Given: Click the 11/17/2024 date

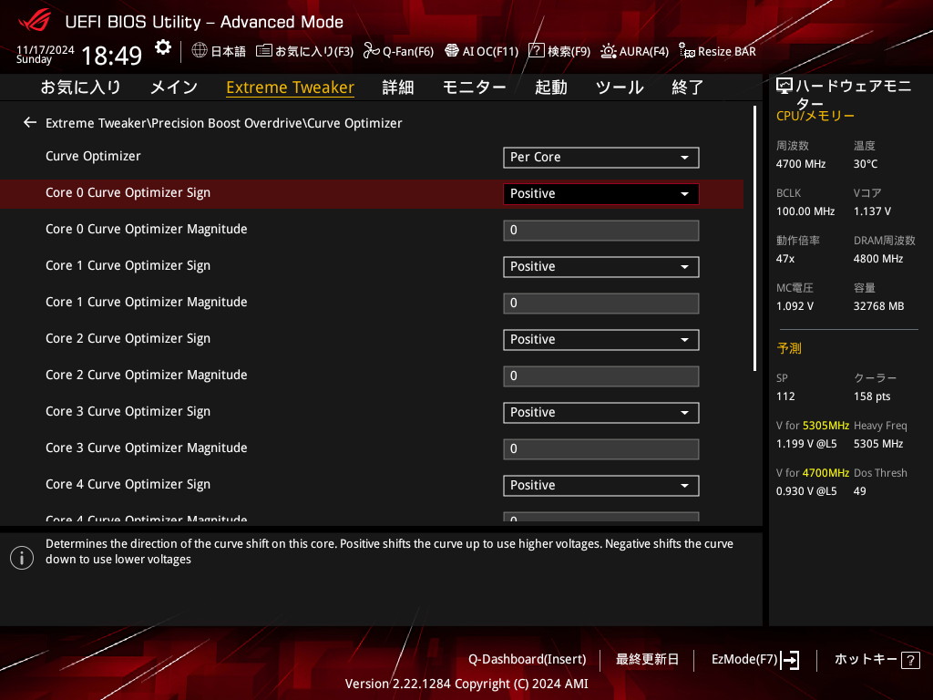Looking at the screenshot, I should pyautogui.click(x=46, y=49).
